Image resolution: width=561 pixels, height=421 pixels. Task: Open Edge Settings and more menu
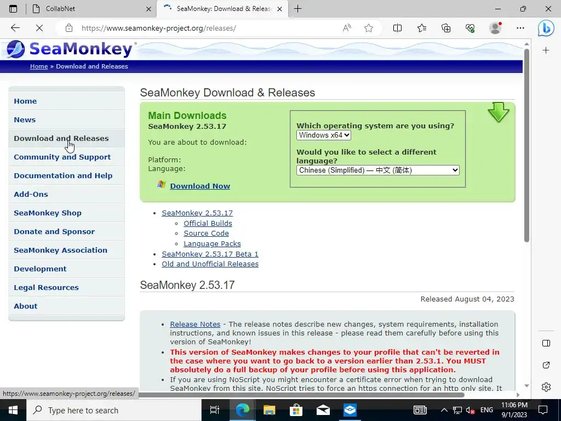pyautogui.click(x=520, y=28)
